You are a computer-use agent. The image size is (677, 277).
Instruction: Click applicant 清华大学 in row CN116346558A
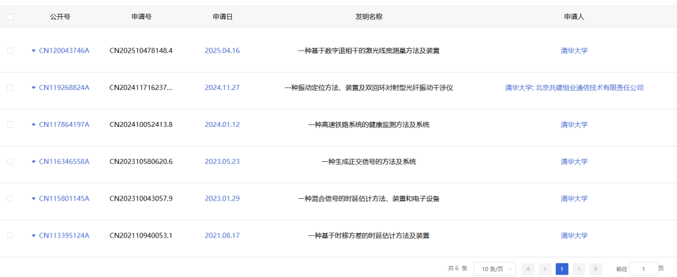pos(574,161)
